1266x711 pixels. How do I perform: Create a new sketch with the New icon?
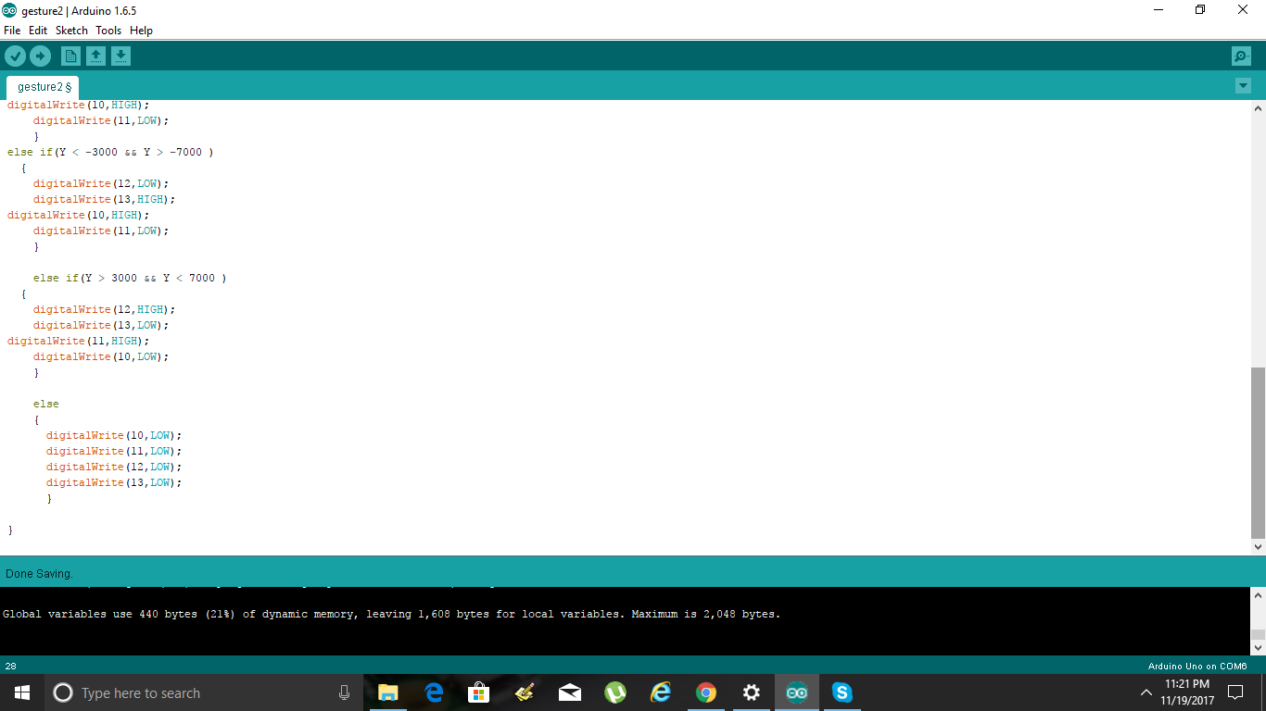70,56
